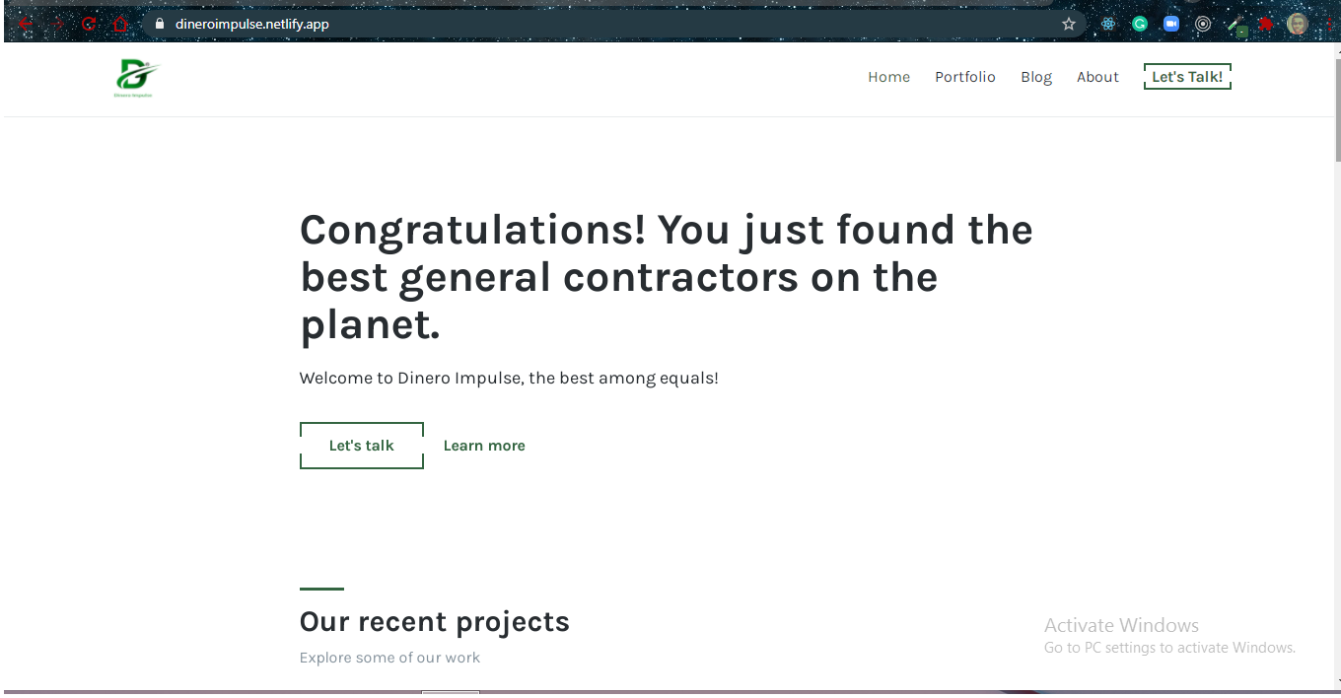
Task: Navigate to the Blog page
Action: [x=1036, y=77]
